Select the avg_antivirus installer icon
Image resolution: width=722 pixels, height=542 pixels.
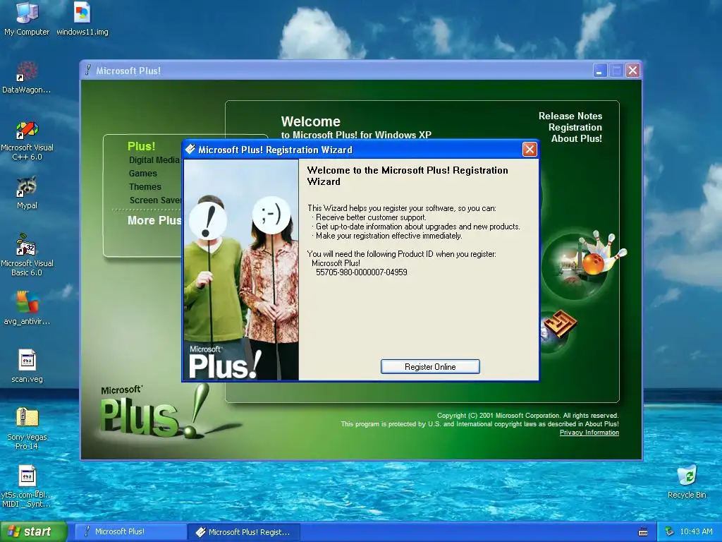(27, 302)
